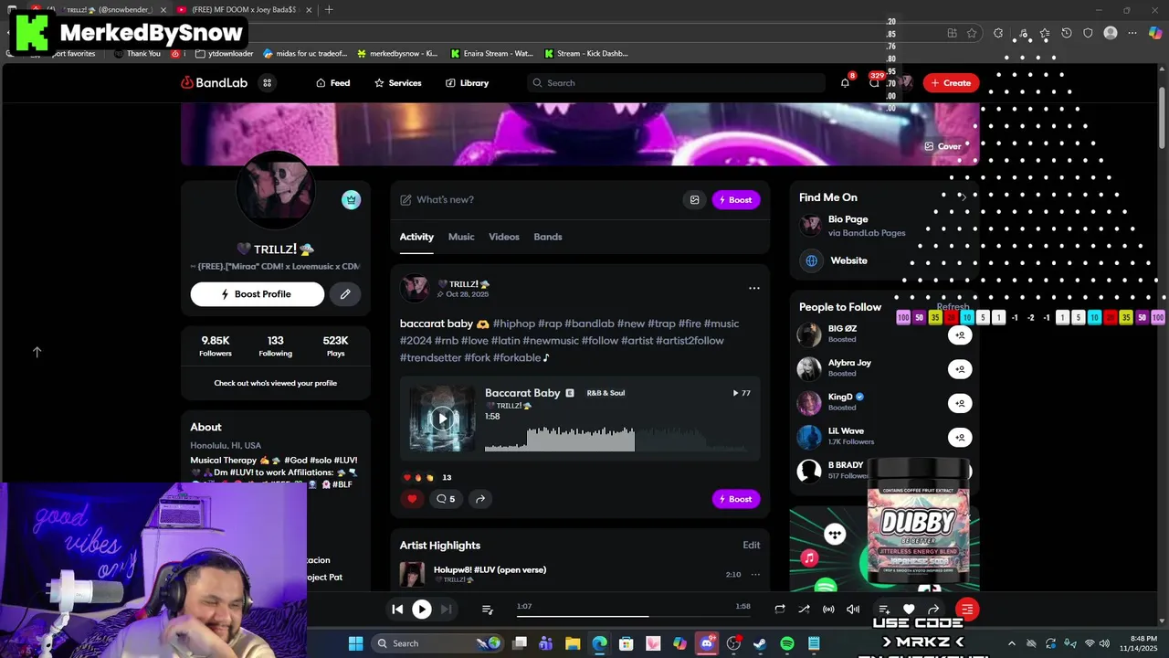Open chat messages with the 329 badge
The height and width of the screenshot is (658, 1169).
tap(874, 82)
